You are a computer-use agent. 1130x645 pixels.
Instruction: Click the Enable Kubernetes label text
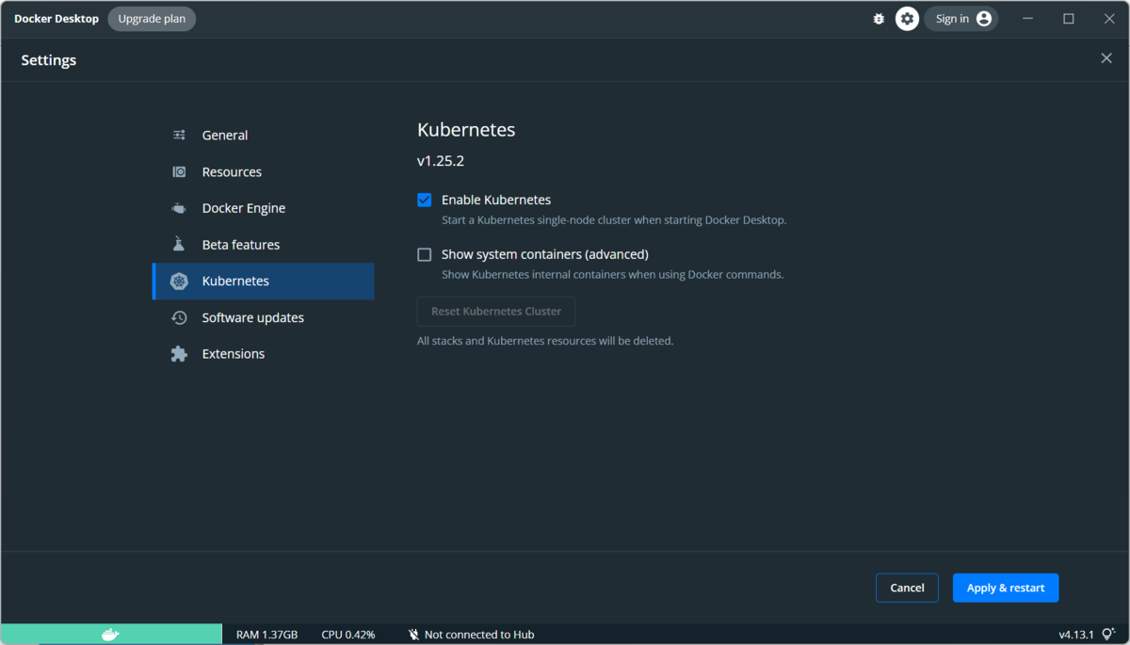click(496, 200)
